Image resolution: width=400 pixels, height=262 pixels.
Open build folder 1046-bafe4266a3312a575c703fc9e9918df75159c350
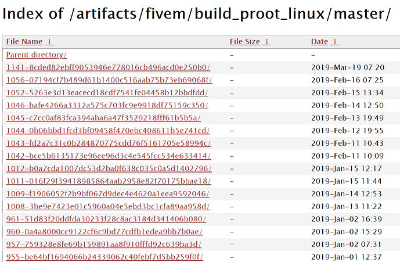tap(107, 106)
